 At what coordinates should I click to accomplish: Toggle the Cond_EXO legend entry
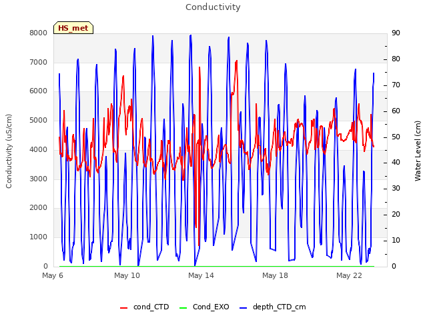tap(204, 307)
